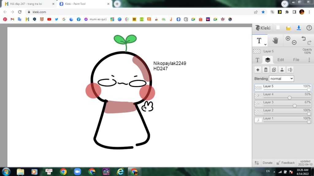Share this page from the address bar

[x=256, y=12]
